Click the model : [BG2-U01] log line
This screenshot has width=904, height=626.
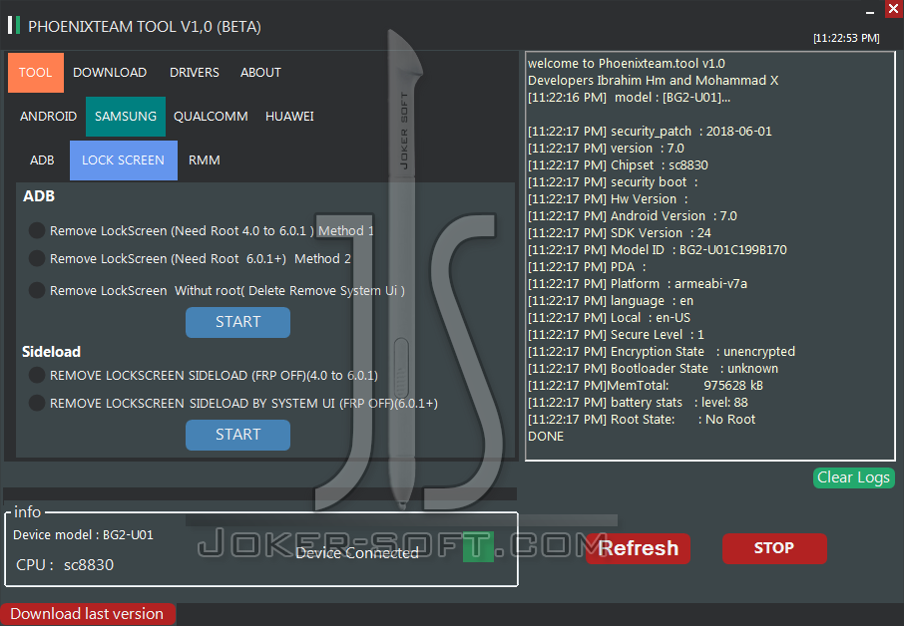pos(629,98)
